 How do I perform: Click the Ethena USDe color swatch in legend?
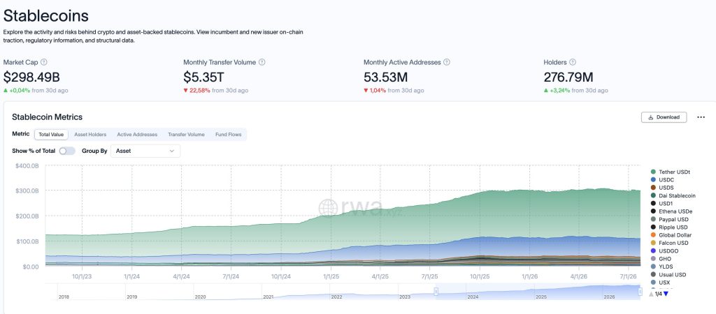[x=654, y=211]
